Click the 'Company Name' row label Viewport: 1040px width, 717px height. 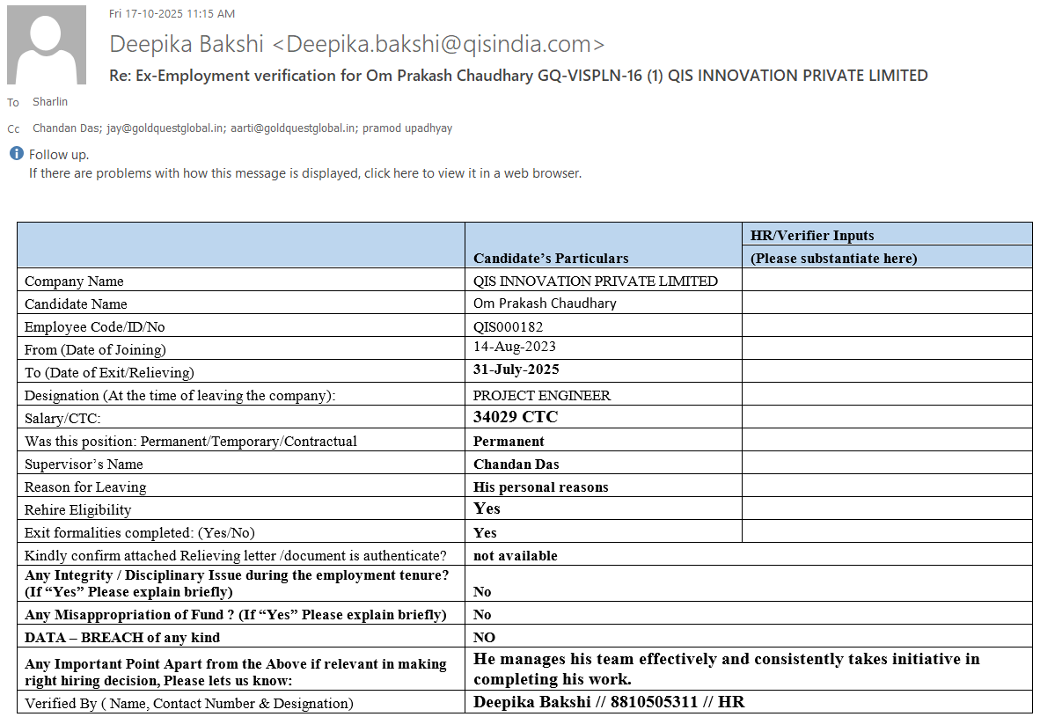click(74, 282)
